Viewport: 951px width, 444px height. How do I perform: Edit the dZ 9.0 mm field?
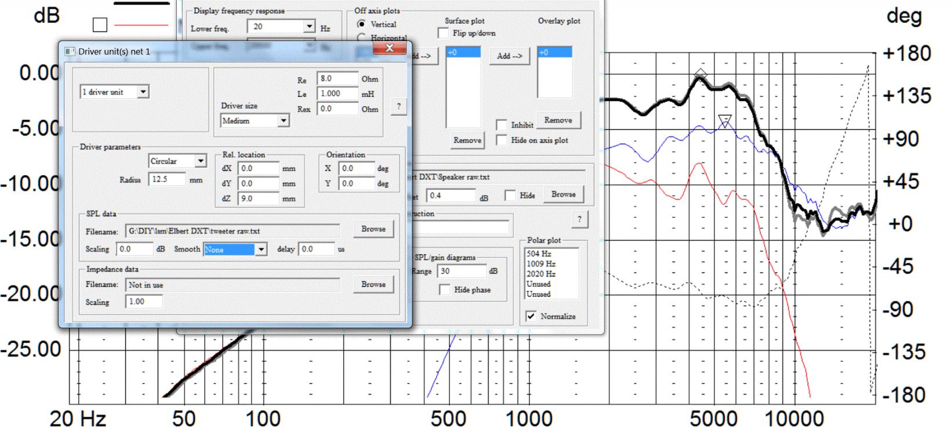pyautogui.click(x=259, y=198)
